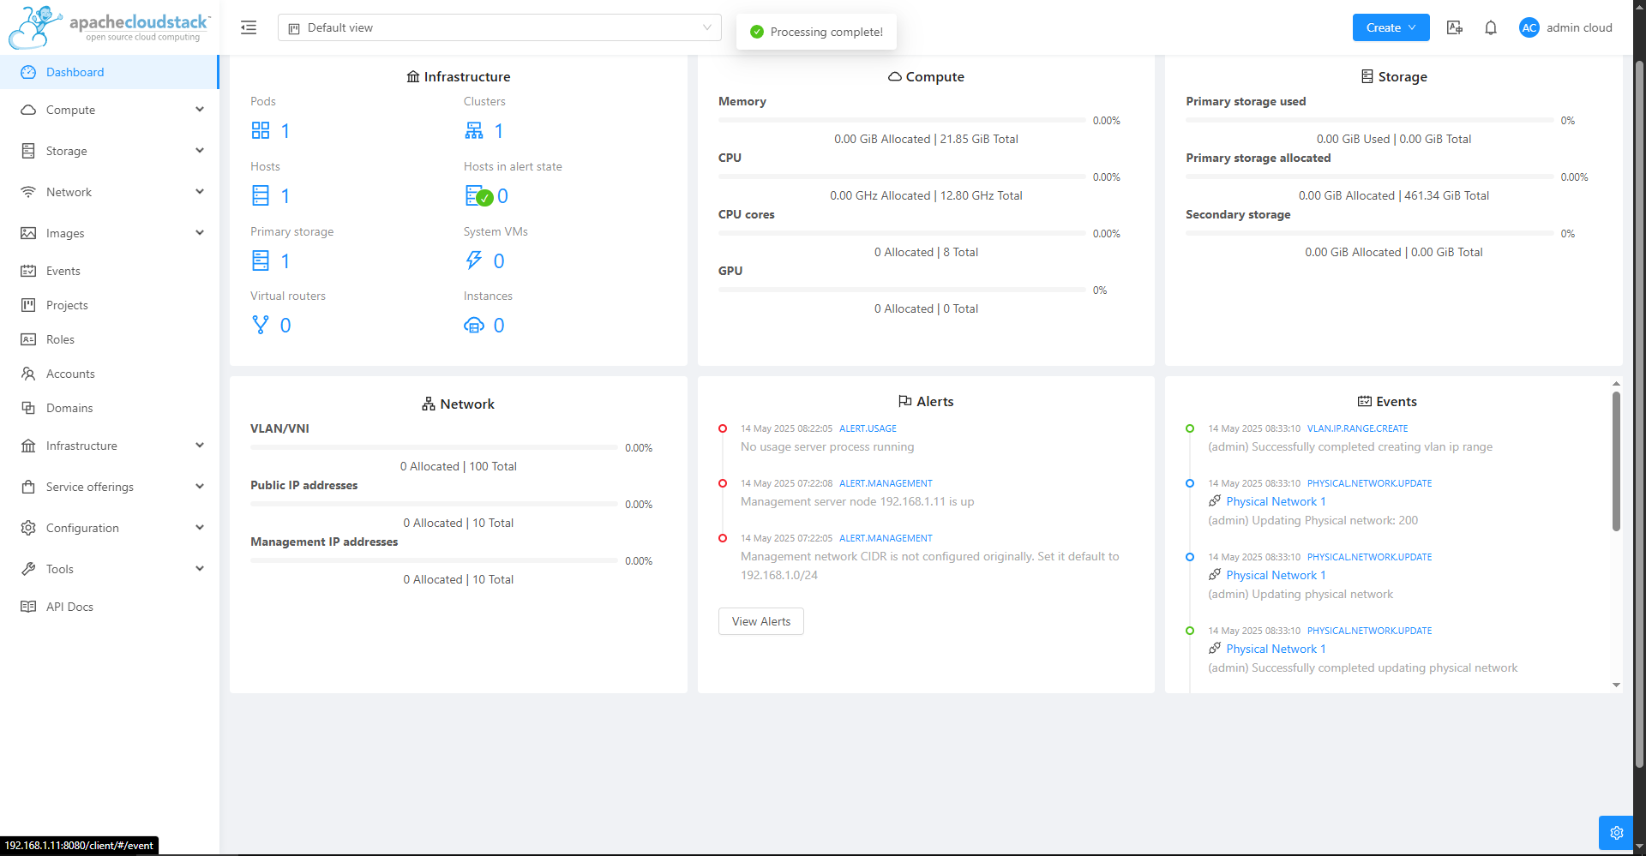This screenshot has height=856, width=1646.
Task: Collapse the sidebar with the menu fold icon
Action: (249, 27)
